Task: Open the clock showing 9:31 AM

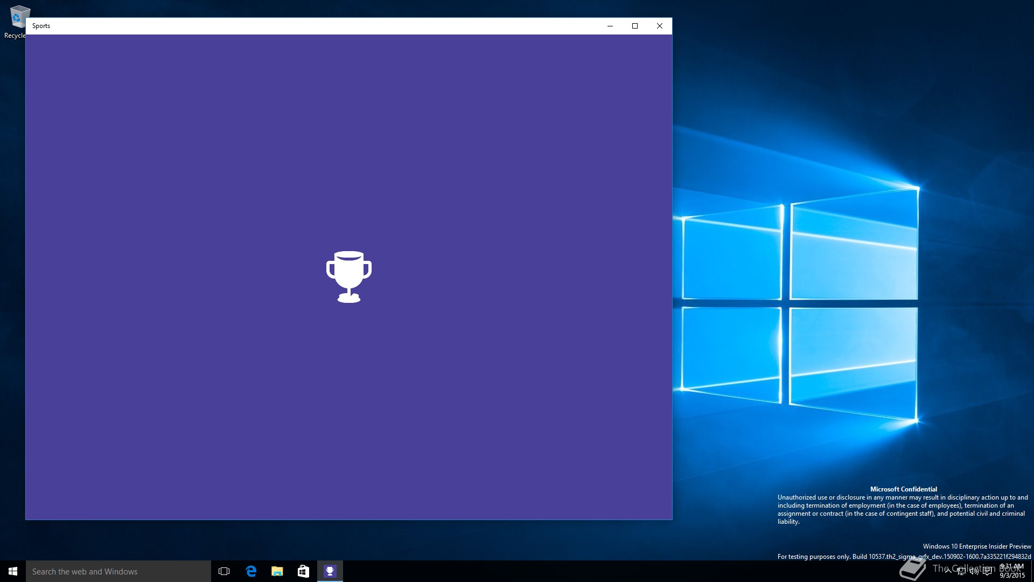Action: click(x=1012, y=571)
